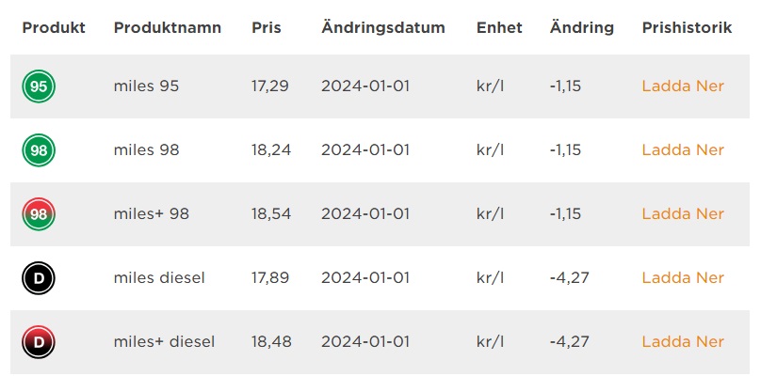Click the 18,54 price for miles+ 98
The width and height of the screenshot is (761, 376).
point(270,214)
